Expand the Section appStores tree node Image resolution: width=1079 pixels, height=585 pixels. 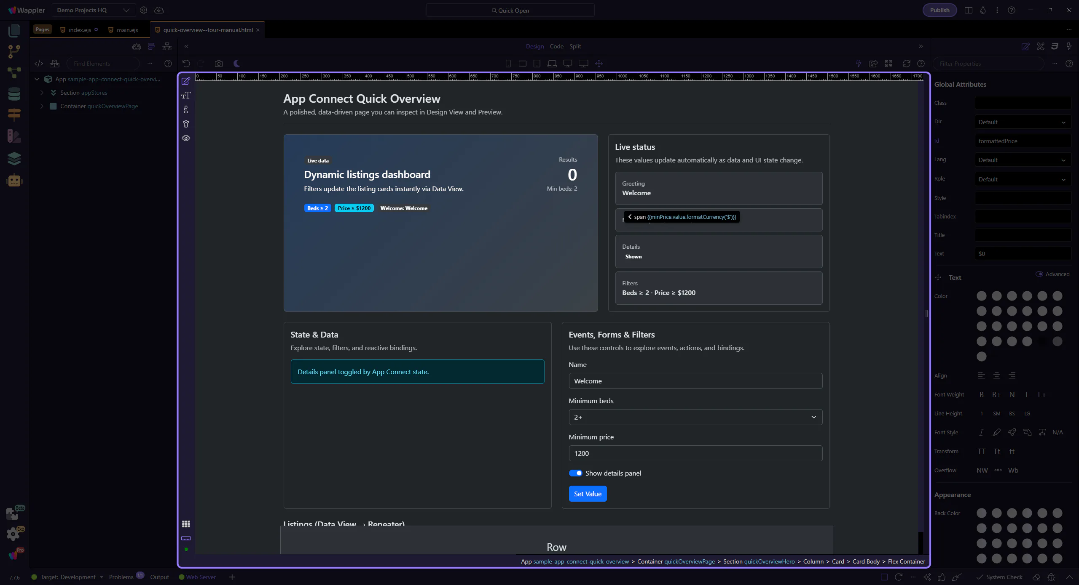point(42,93)
